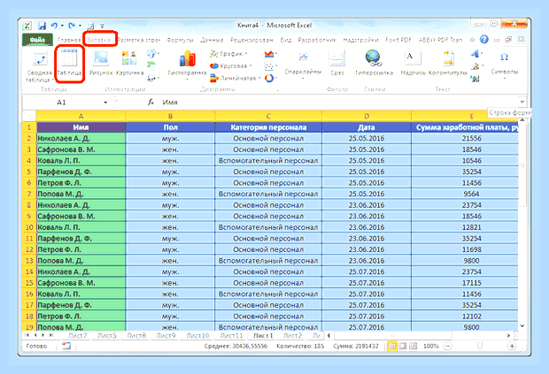Open the График line chart dropdown
Image resolution: width=549 pixels, height=374 pixels.
coord(228,54)
